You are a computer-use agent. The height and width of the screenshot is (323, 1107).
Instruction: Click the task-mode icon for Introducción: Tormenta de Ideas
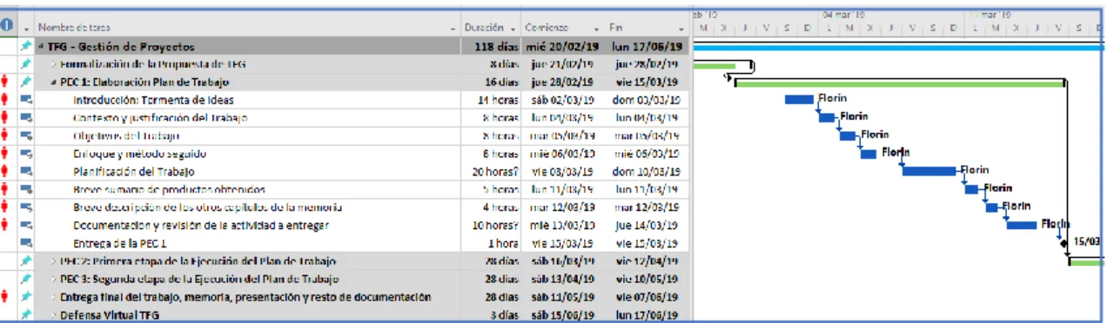coord(26,100)
